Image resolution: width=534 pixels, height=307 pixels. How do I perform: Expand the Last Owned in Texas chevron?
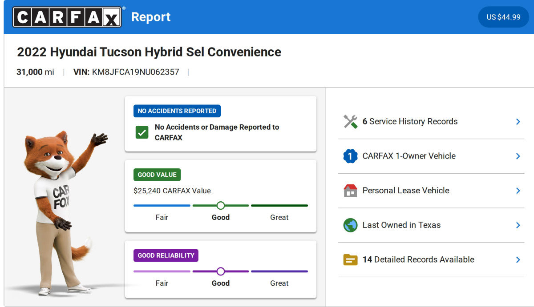coord(518,225)
